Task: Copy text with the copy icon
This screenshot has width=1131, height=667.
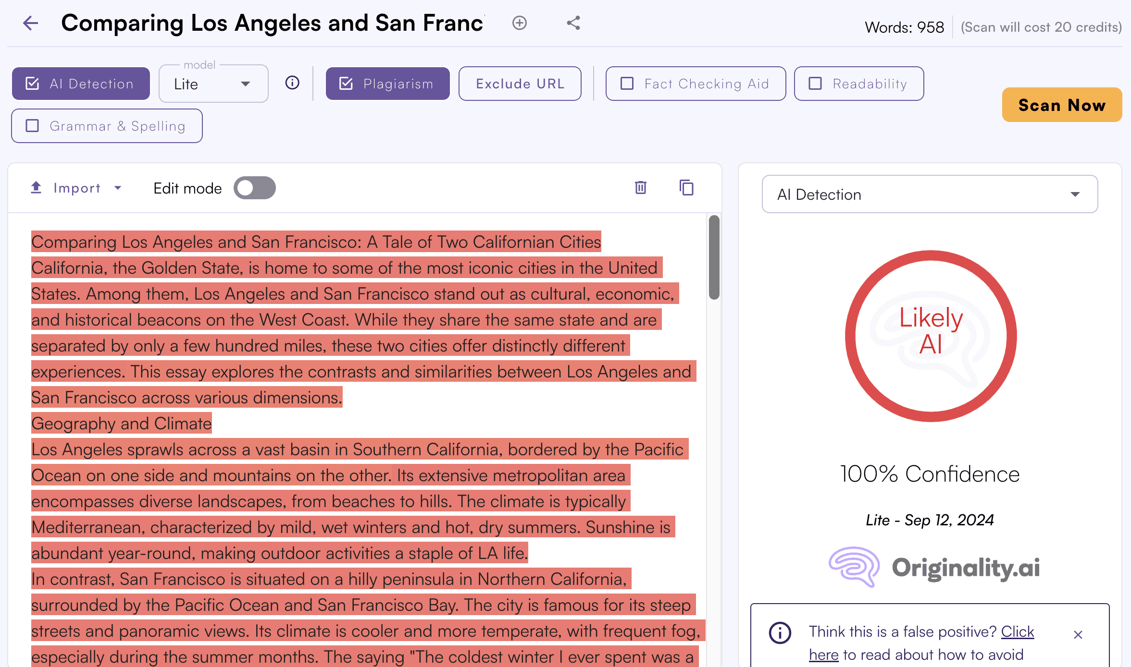Action: pos(686,188)
